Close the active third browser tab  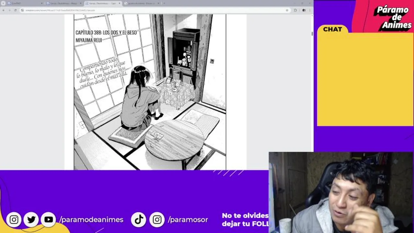click(119, 3)
